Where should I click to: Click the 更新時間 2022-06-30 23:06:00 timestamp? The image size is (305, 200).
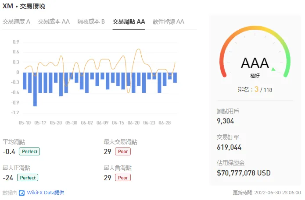(267, 193)
